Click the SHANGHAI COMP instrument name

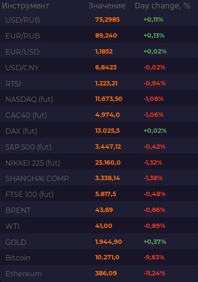37,178
